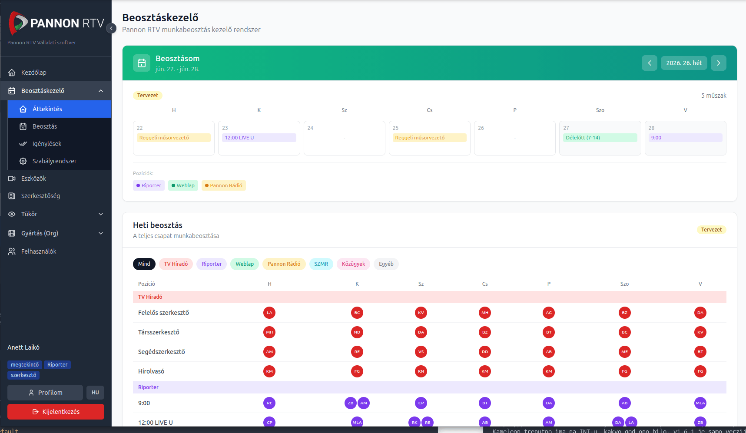Image resolution: width=746 pixels, height=433 pixels.
Task: Open the 9:00 shift on day 28
Action: [685, 138]
